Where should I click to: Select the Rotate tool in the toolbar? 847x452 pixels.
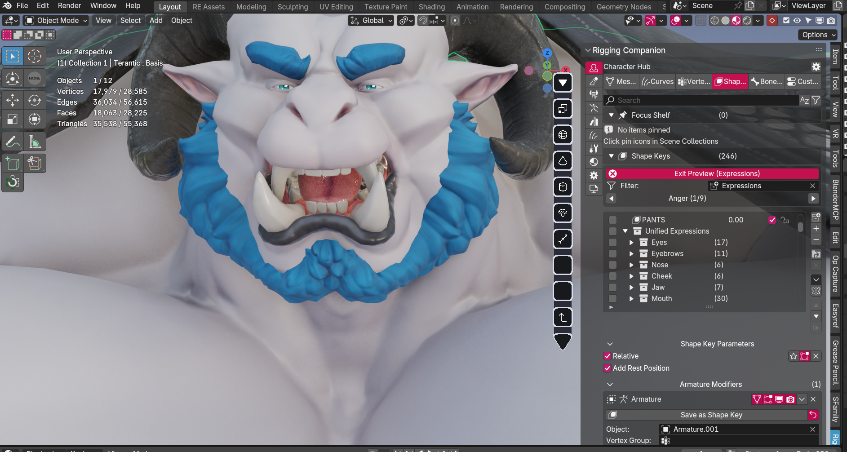tap(35, 100)
